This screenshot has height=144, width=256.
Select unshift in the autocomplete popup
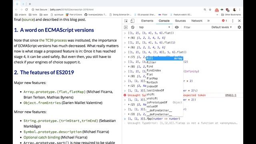(x=164, y=98)
